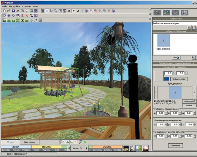This screenshot has width=197, height=157.
Task: Open the Библиотека прожекторов library dropdown
Action: 175,23
